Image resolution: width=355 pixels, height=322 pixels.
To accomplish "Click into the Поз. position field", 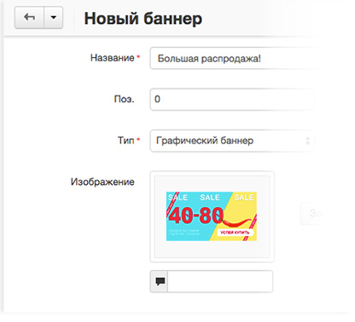I will click(233, 99).
